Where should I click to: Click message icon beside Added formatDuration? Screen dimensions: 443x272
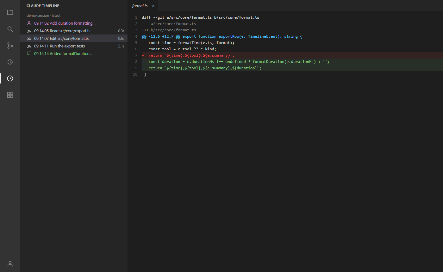point(29,53)
